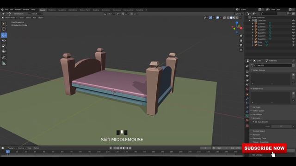Click the viewport zoom magnifier icon
This screenshot has width=296, height=166.
[241, 36]
